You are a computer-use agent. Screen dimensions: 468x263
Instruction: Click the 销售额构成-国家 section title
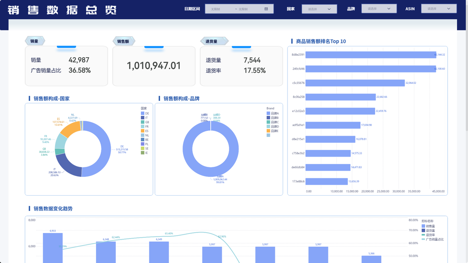point(51,99)
